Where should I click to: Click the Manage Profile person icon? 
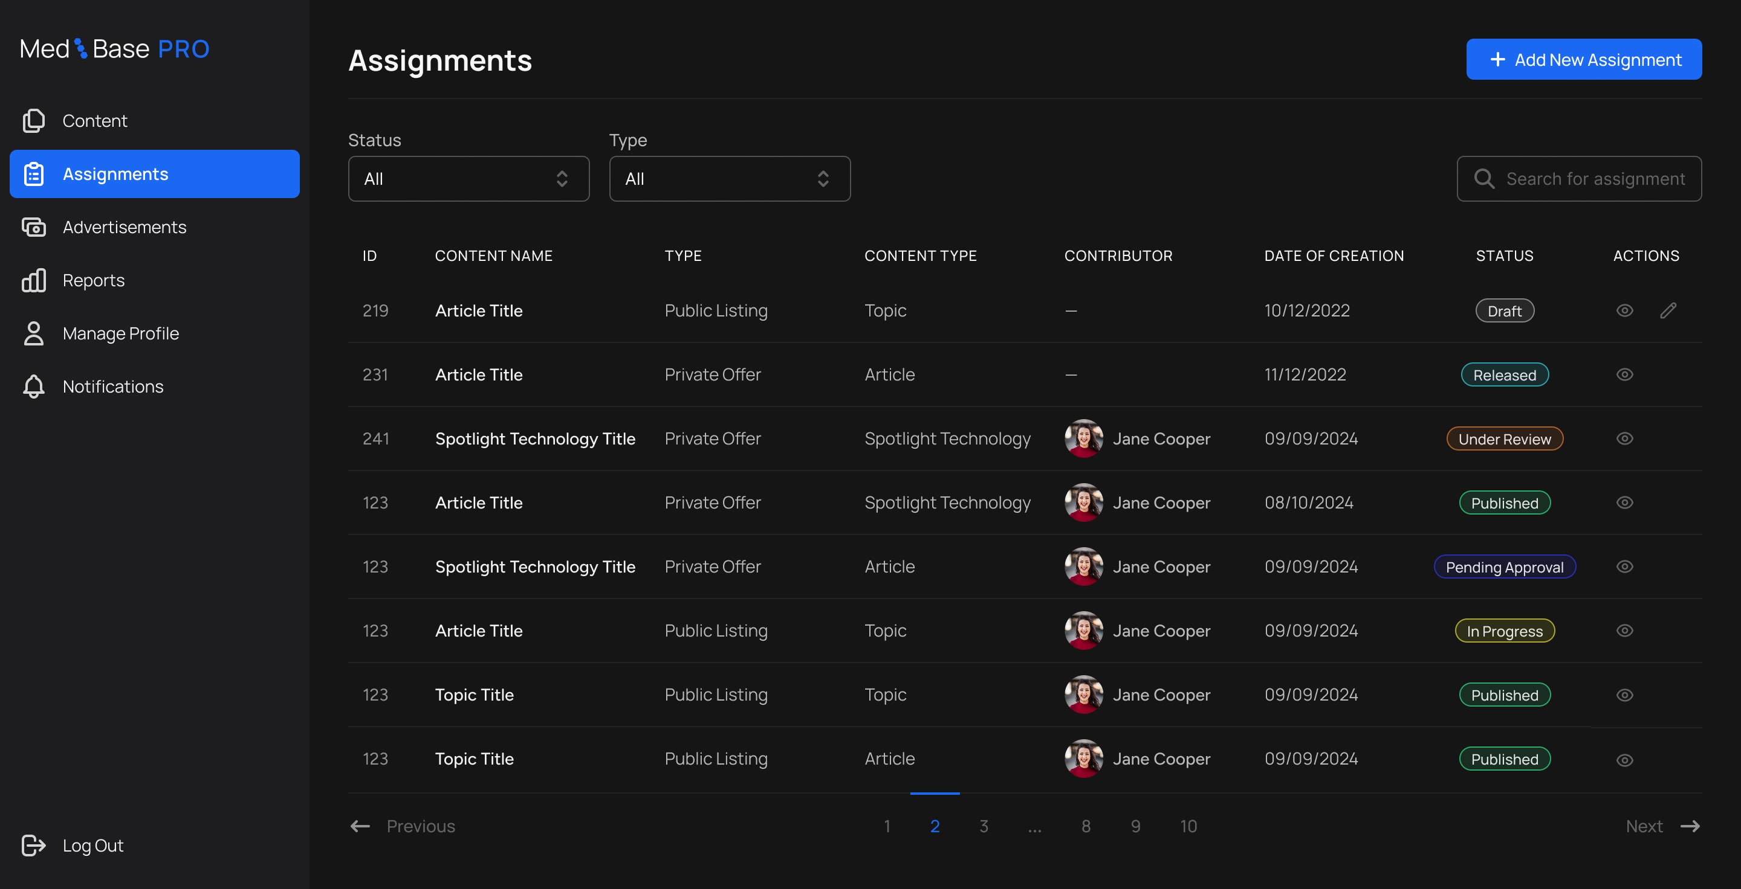tap(34, 333)
